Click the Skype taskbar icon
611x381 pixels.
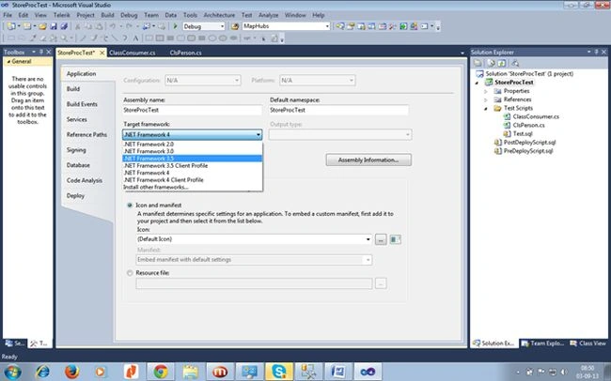(279, 372)
